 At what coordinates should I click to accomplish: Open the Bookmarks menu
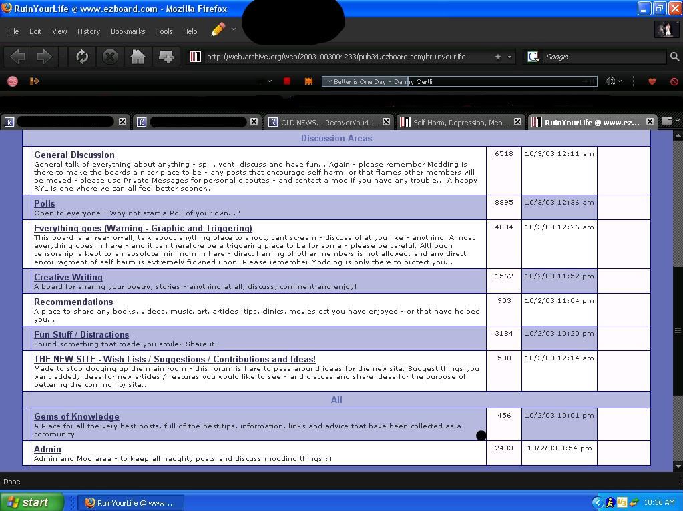(128, 31)
